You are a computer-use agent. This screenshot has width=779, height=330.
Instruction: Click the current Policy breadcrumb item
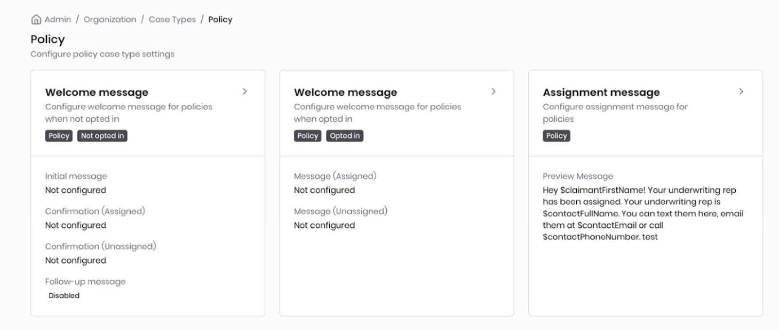[220, 20]
